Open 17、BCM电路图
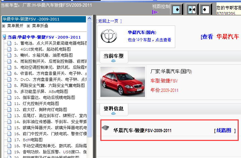Viewport: 241px width, 158px height. pos(28,140)
